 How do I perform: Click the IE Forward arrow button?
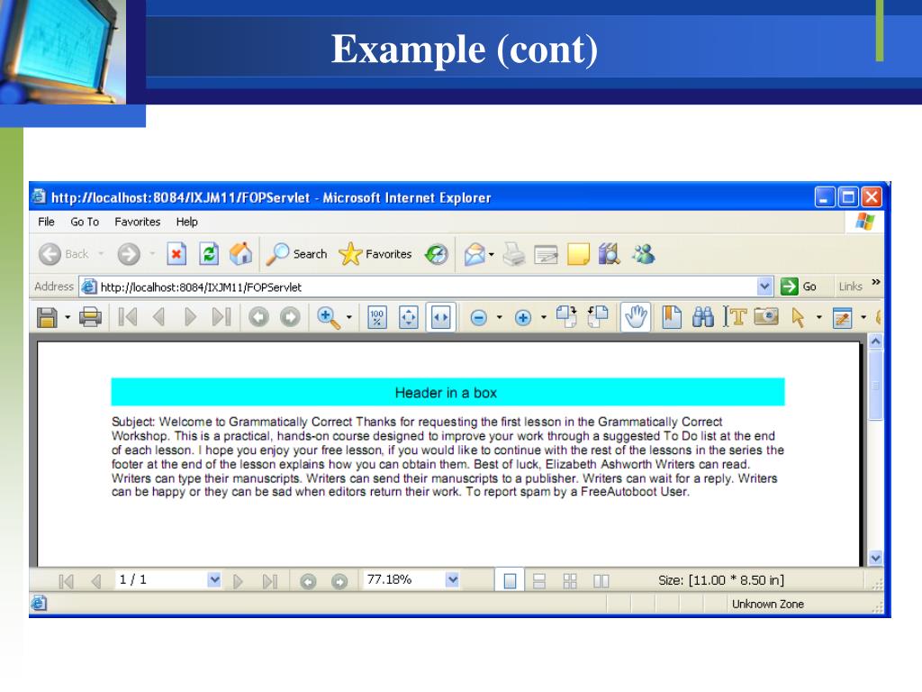(129, 254)
